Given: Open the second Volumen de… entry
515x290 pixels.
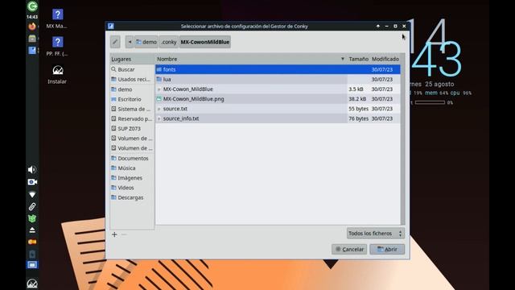Looking at the screenshot, I should tap(132, 148).
